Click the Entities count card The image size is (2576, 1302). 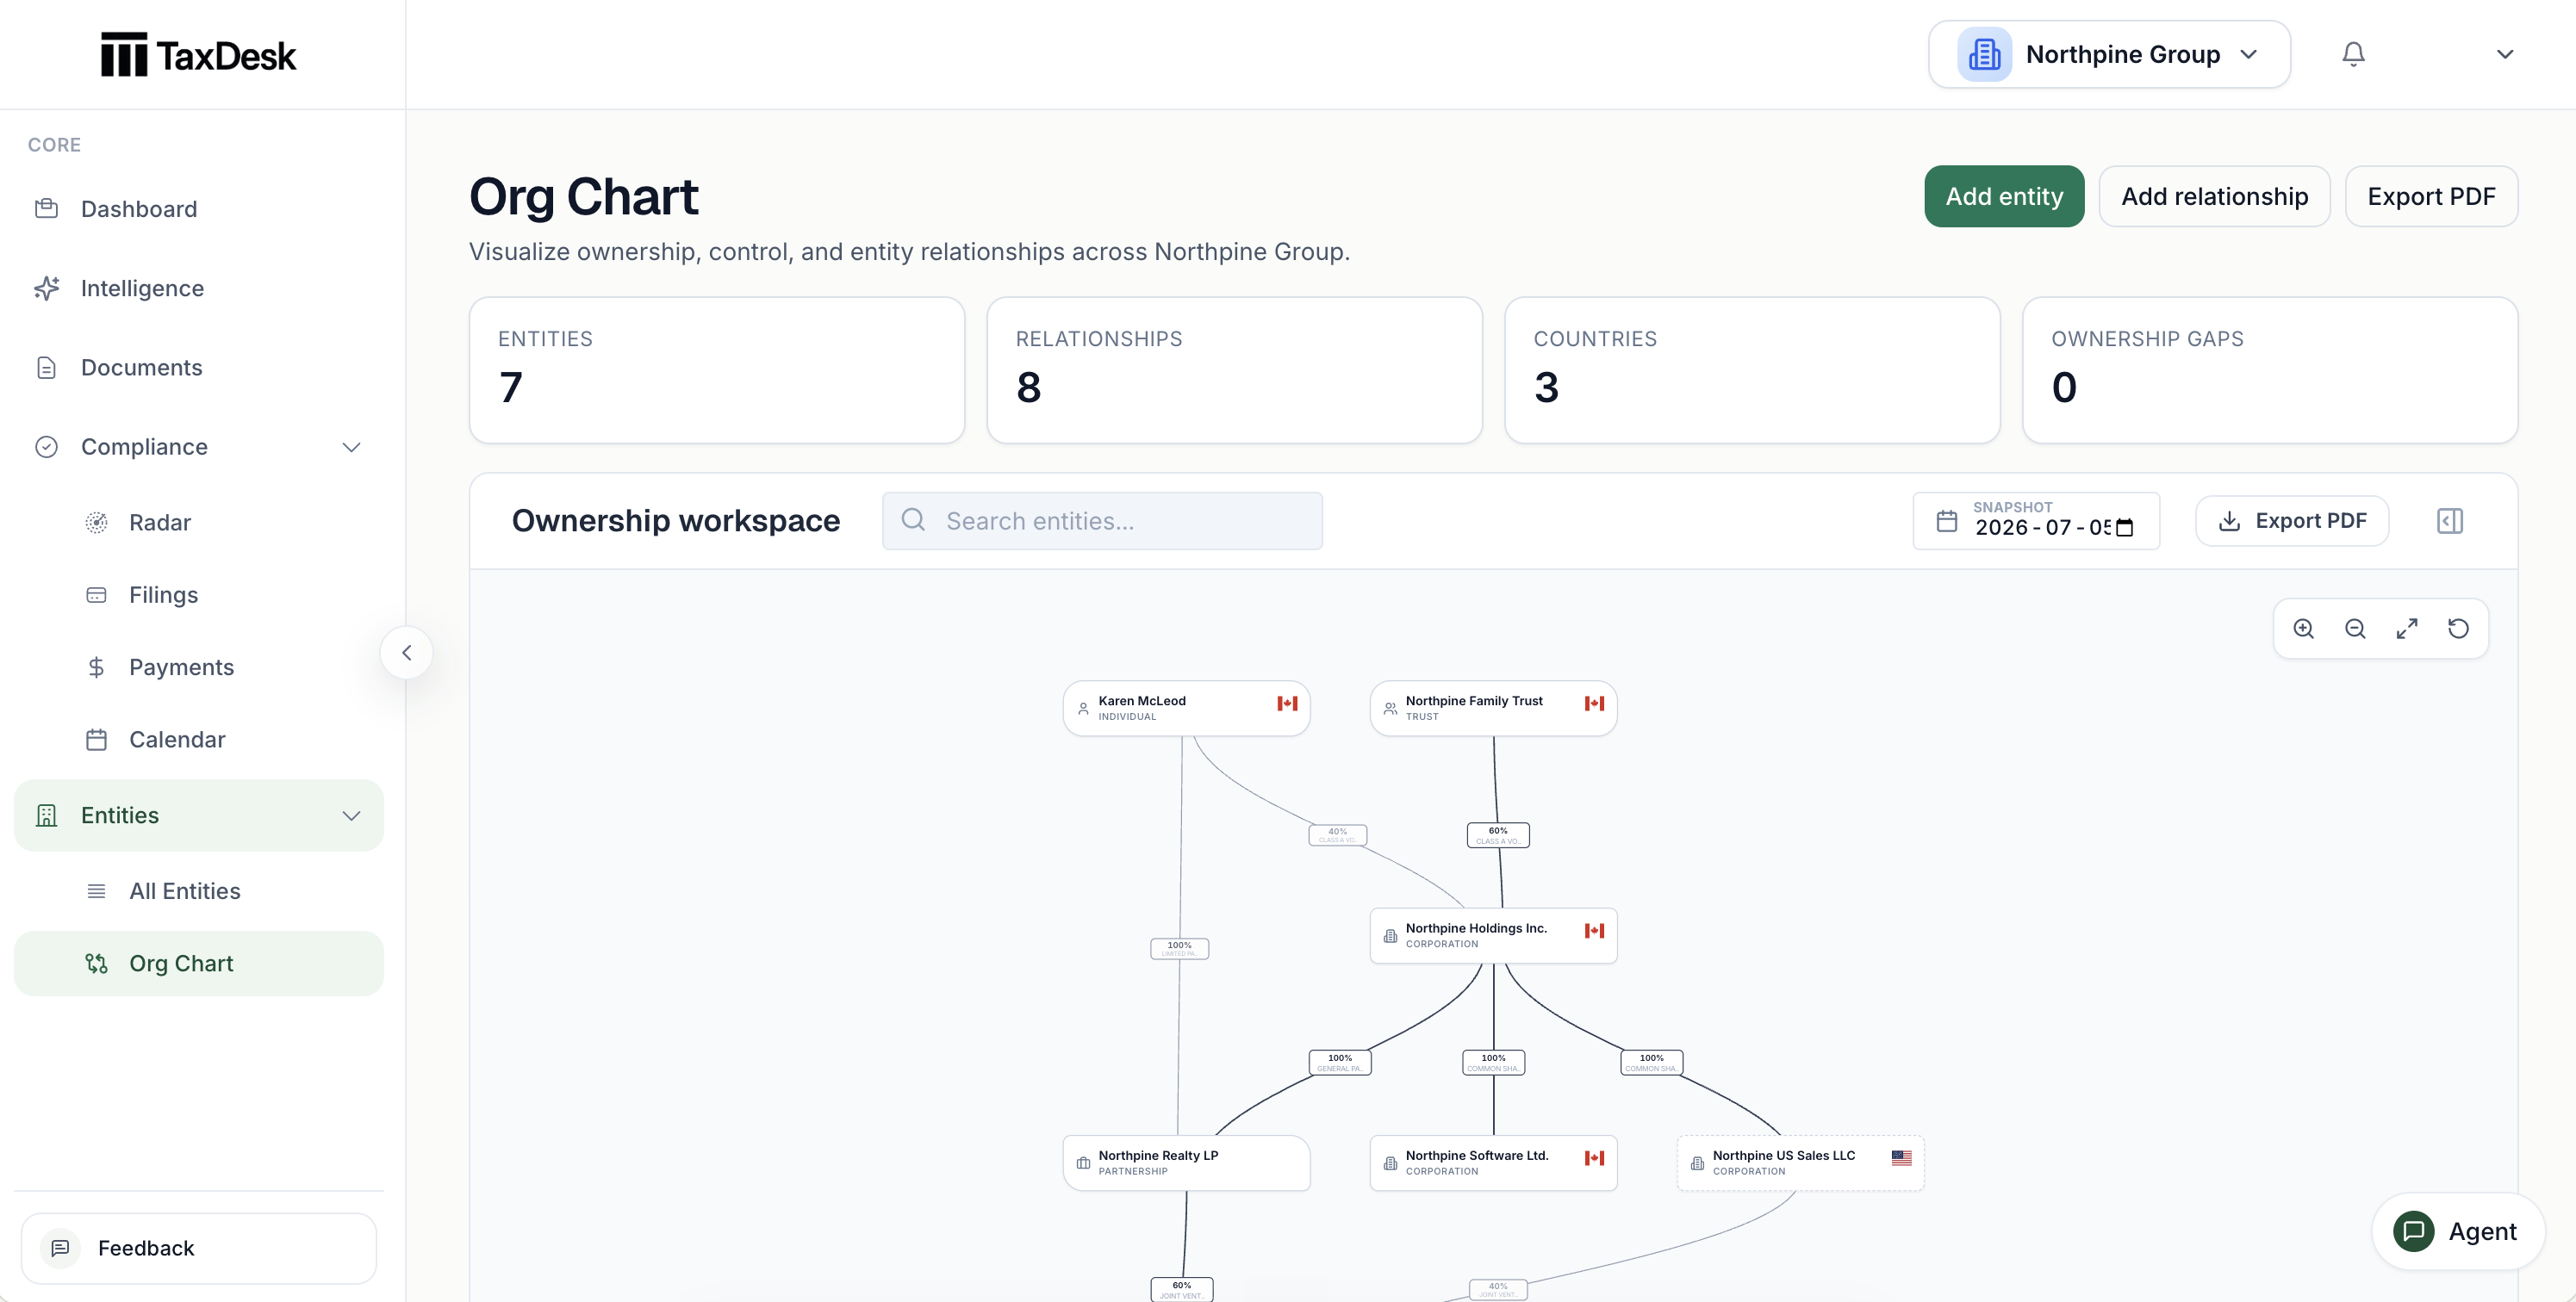point(717,369)
